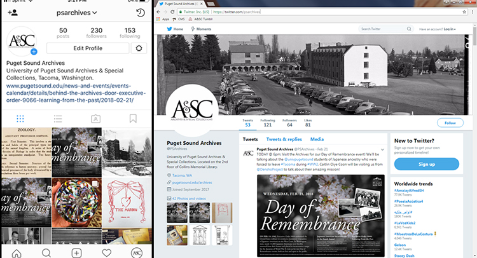The width and height of the screenshot is (477, 258).
Task: Open 42 Photos and videos link
Action: 189,198
